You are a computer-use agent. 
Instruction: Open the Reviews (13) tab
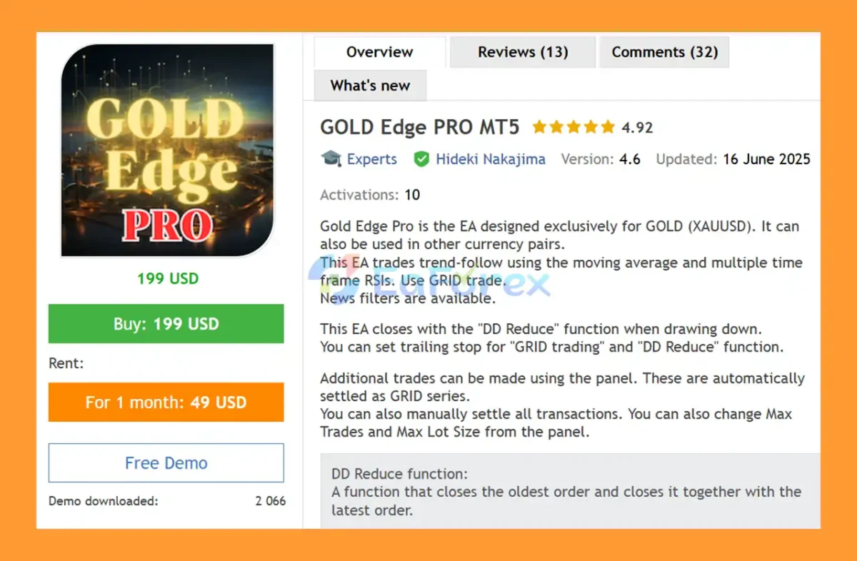523,52
